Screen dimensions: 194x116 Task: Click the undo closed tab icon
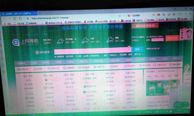(x=179, y=14)
